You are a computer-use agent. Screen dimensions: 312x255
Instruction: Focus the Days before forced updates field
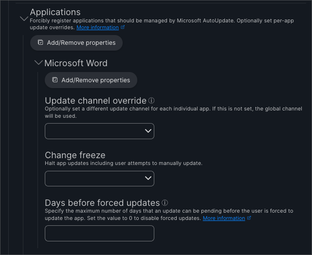(99, 233)
